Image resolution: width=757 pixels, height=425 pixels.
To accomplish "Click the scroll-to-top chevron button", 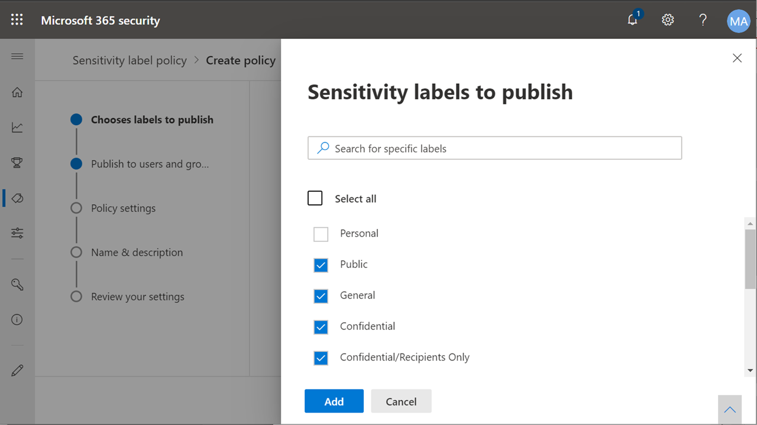I will [x=730, y=410].
